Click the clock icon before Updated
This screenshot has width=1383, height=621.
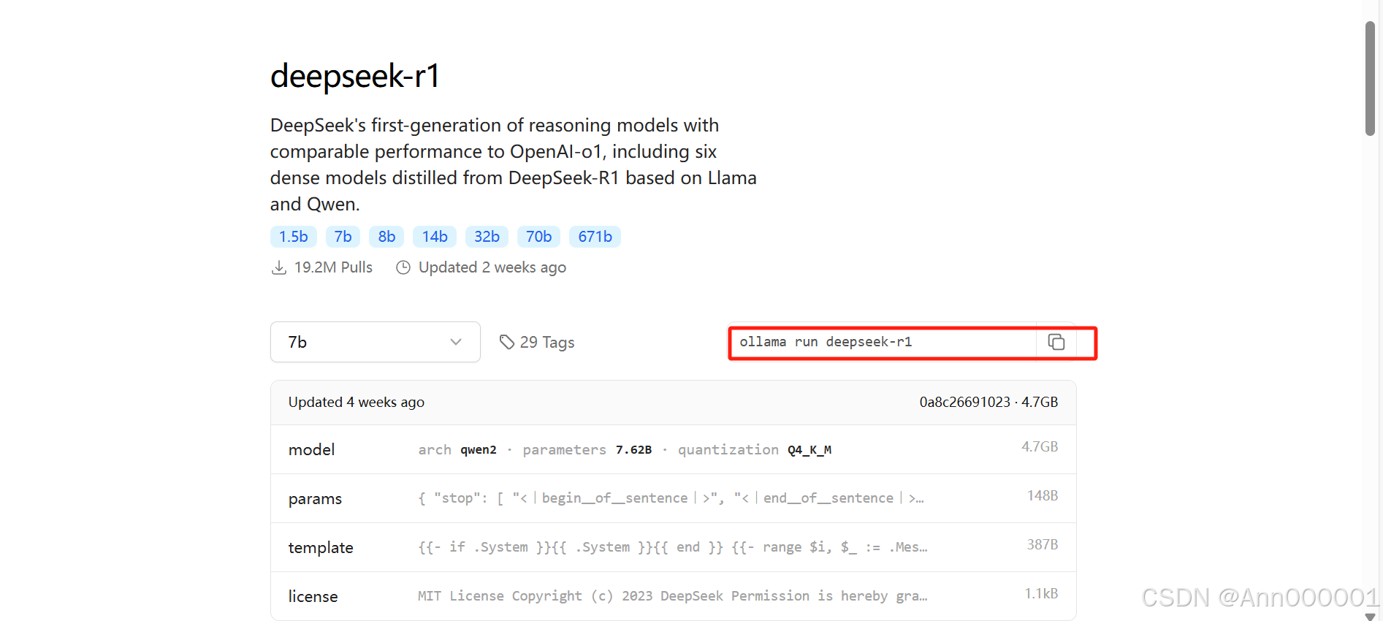[x=403, y=267]
